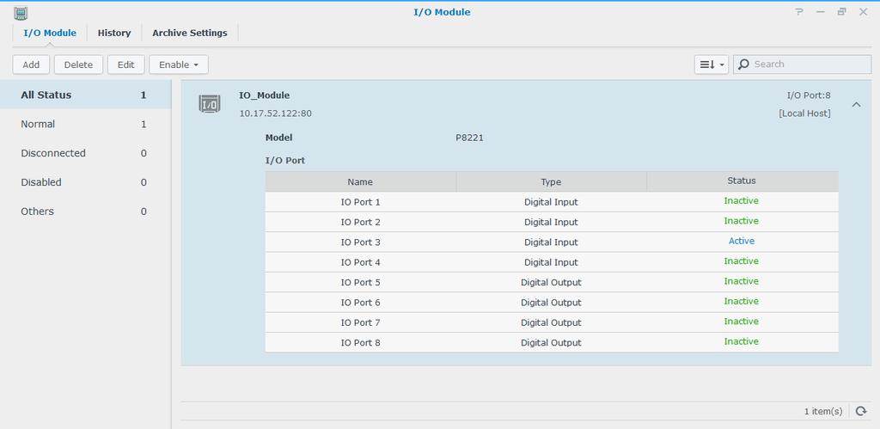Select the Disabled status filter

[x=86, y=182]
